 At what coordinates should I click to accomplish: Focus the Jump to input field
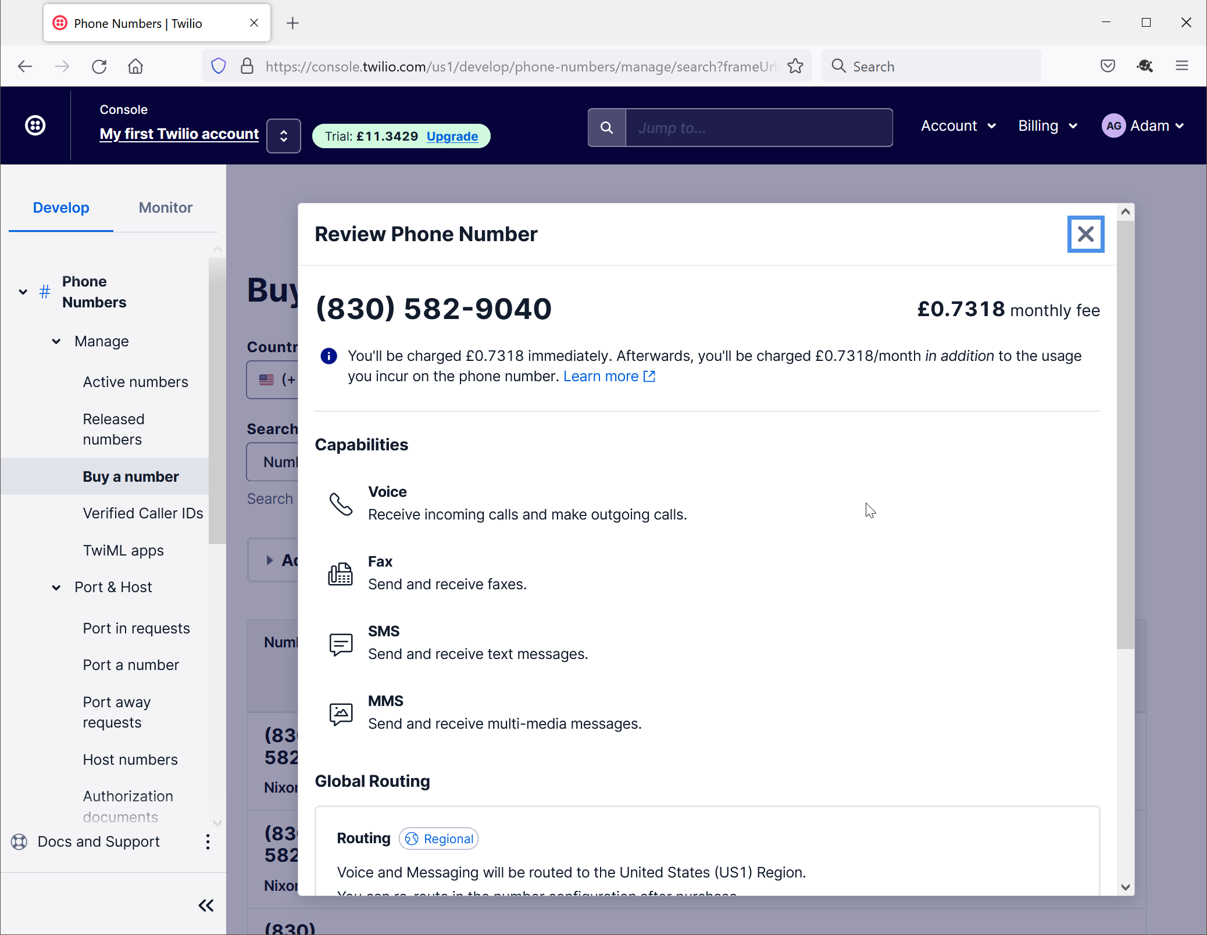coord(758,128)
